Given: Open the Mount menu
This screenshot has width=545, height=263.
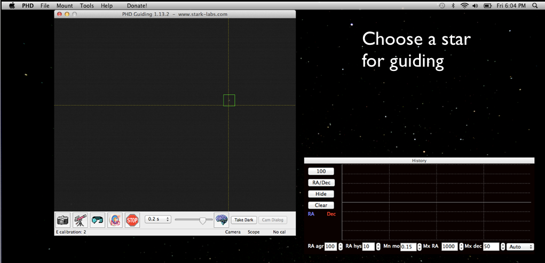Looking at the screenshot, I should (x=65, y=5).
